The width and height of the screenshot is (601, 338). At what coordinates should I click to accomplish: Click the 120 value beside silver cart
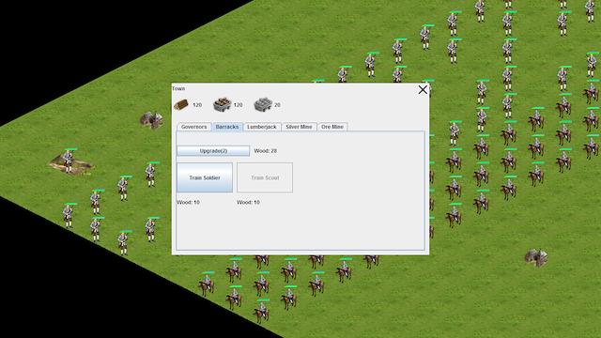tap(238, 105)
